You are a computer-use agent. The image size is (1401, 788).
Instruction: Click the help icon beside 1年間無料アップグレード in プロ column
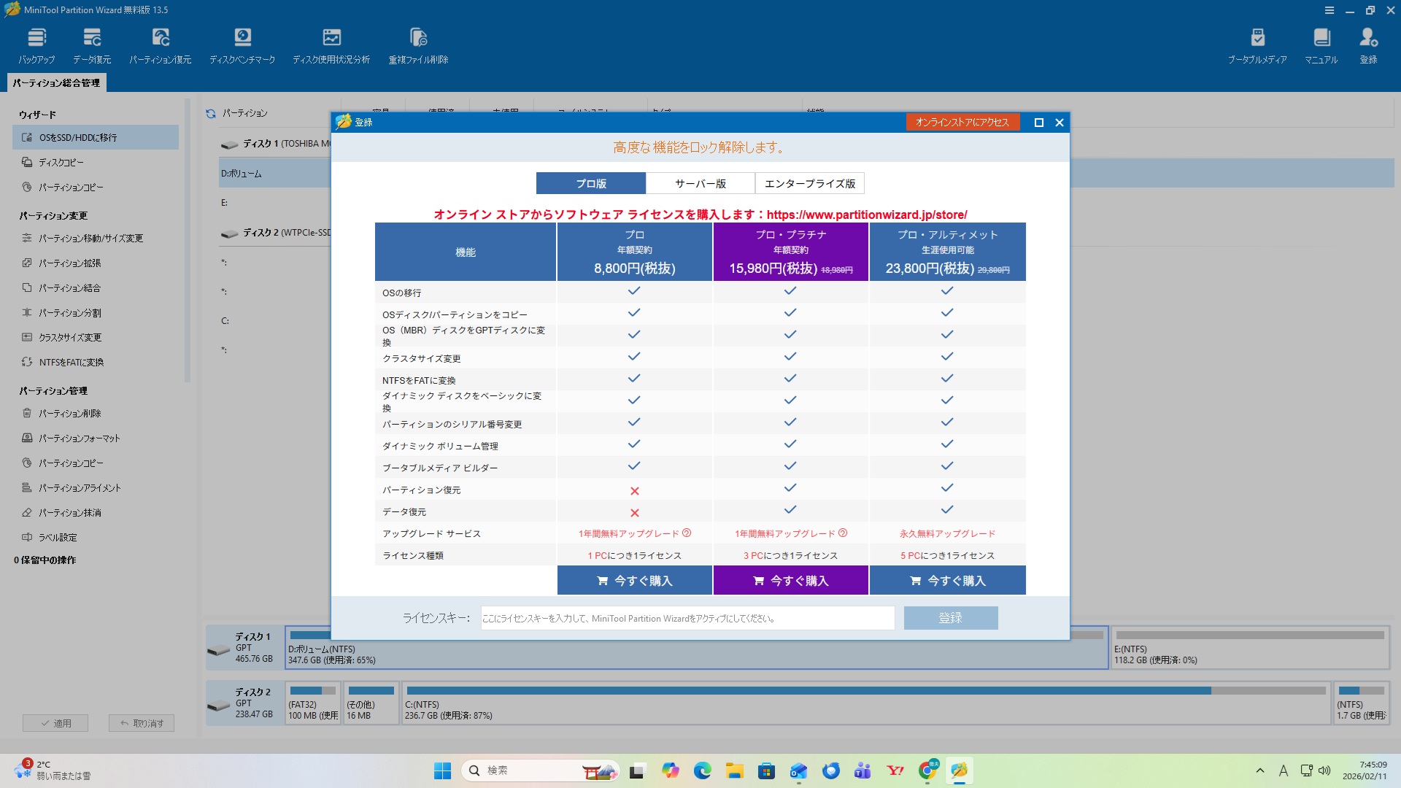[x=687, y=533]
